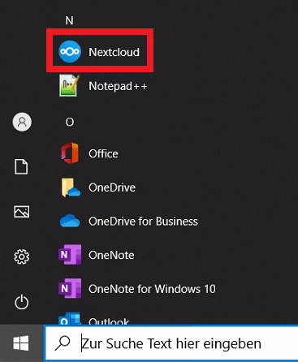Select the 'OneDrive for Business' label

coord(143,222)
